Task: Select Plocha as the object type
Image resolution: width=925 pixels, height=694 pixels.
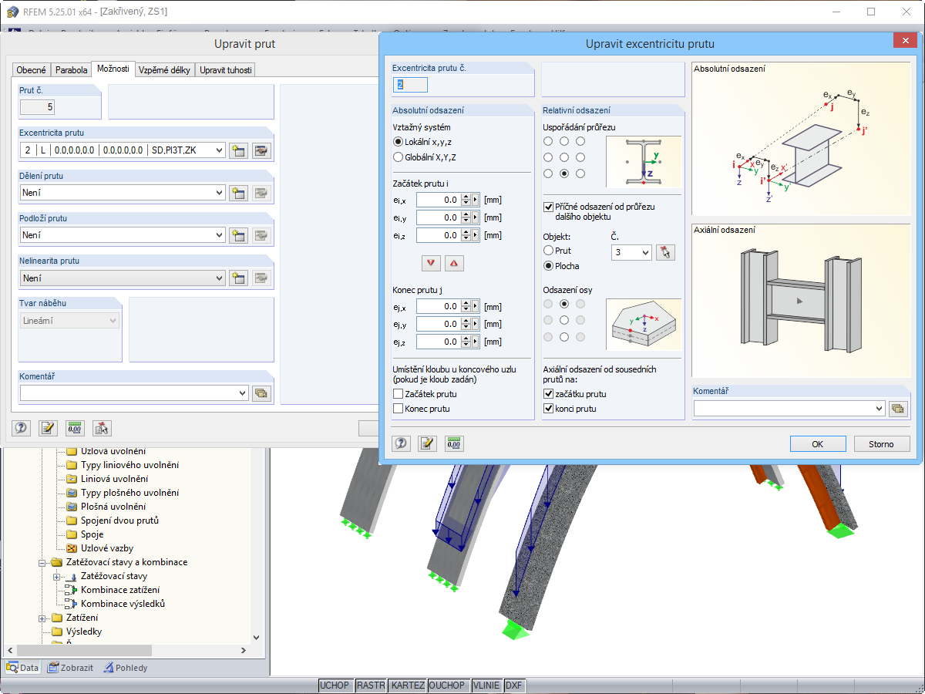Action: coord(548,266)
